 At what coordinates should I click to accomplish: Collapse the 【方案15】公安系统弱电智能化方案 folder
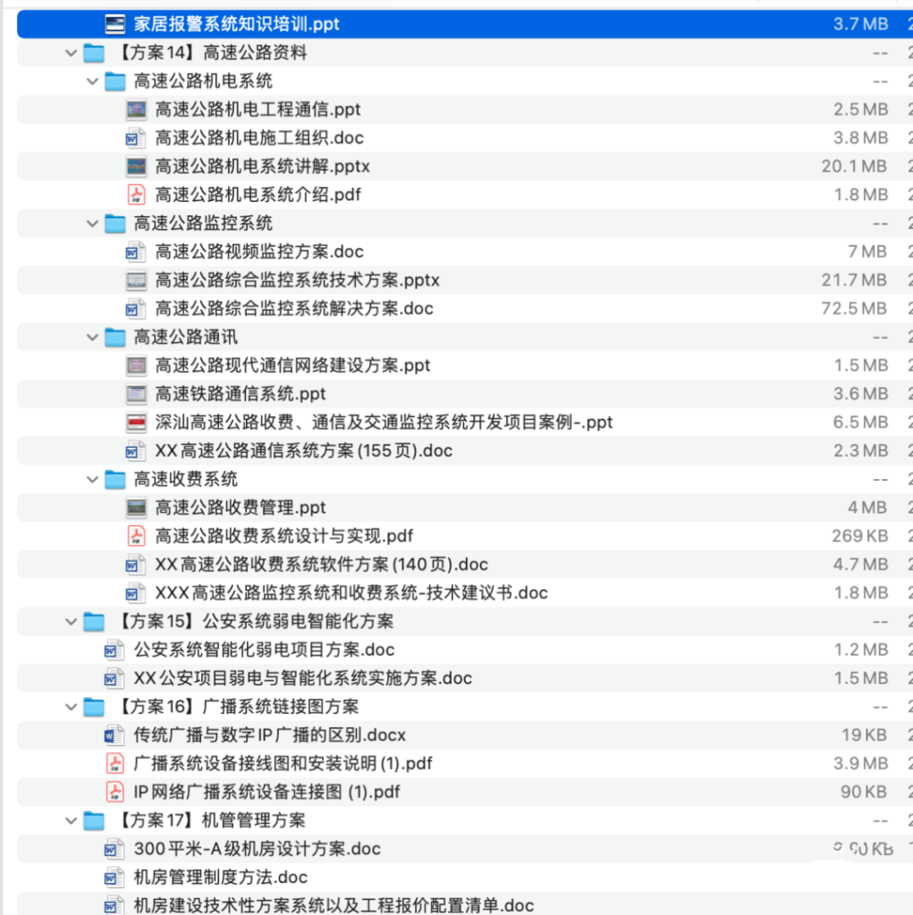[71, 621]
